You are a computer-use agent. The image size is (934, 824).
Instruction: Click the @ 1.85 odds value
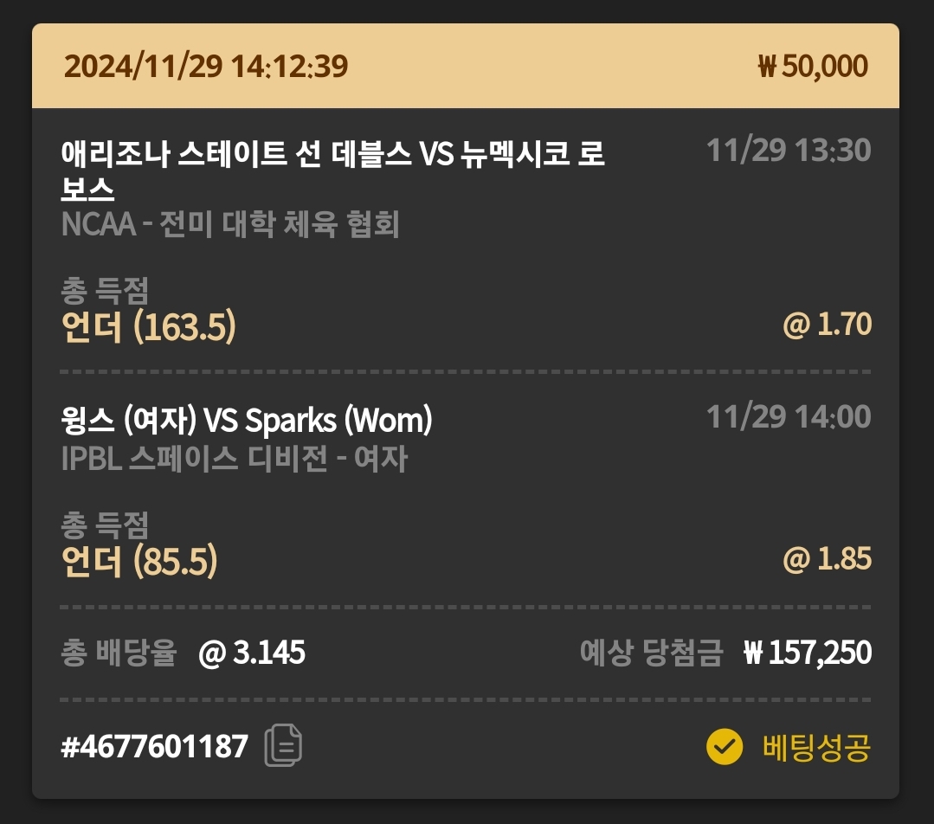pyautogui.click(x=827, y=559)
